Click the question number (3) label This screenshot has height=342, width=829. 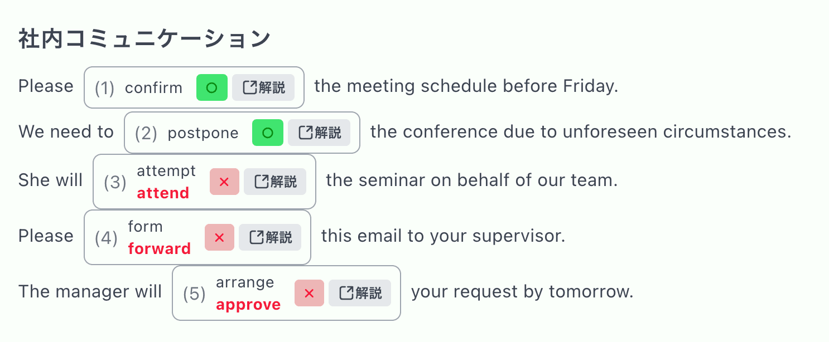[115, 182]
